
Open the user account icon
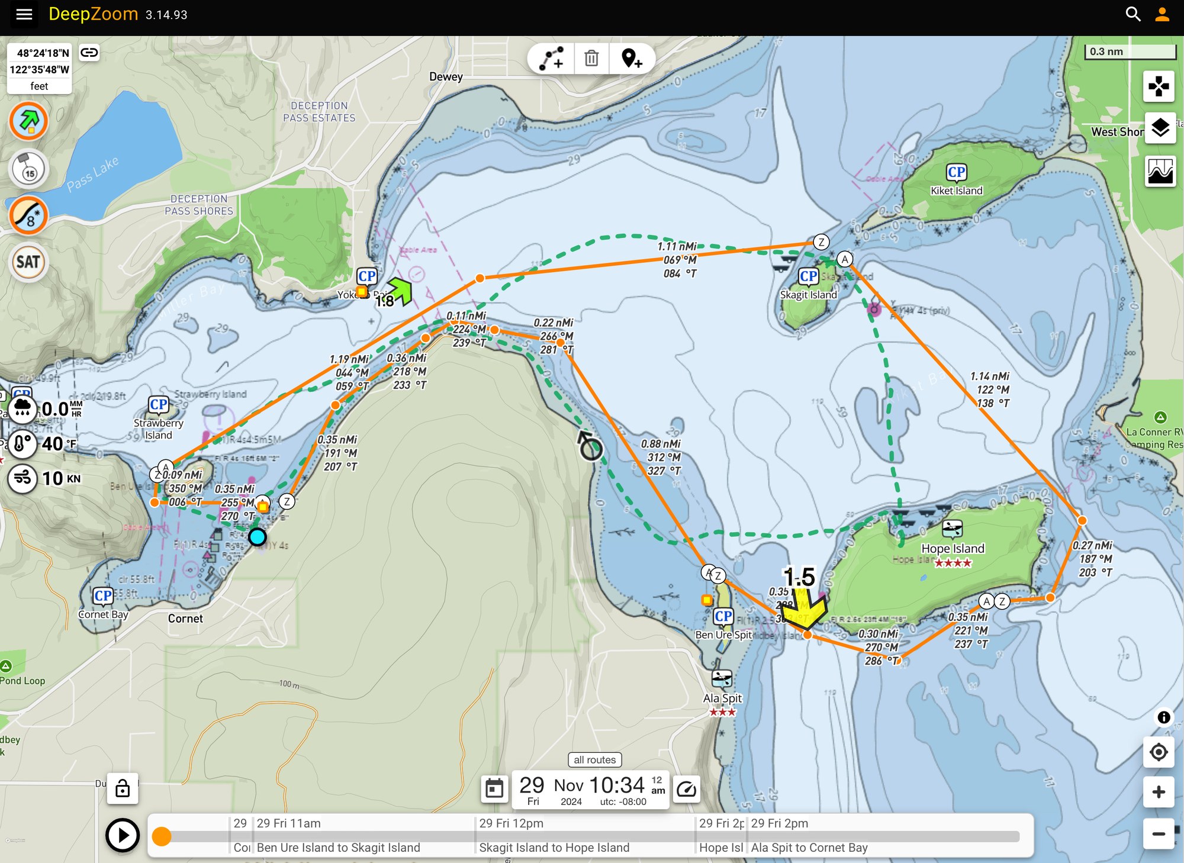coord(1162,14)
